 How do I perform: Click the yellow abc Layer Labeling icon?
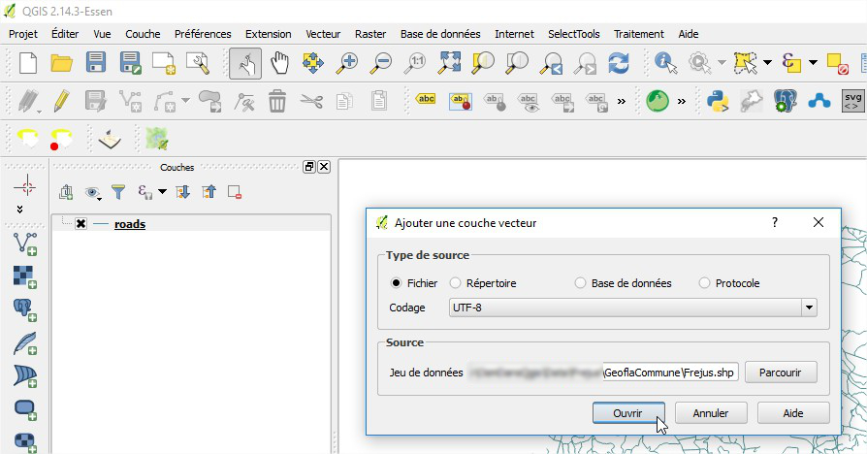tap(426, 99)
